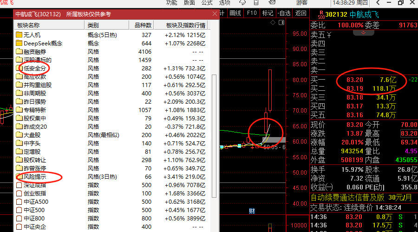This screenshot has height=232, width=418.
Task: Select the 画线 drawing tool button
Action: [x=235, y=13]
